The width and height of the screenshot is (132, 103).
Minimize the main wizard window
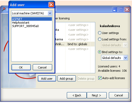[x=115, y=9]
